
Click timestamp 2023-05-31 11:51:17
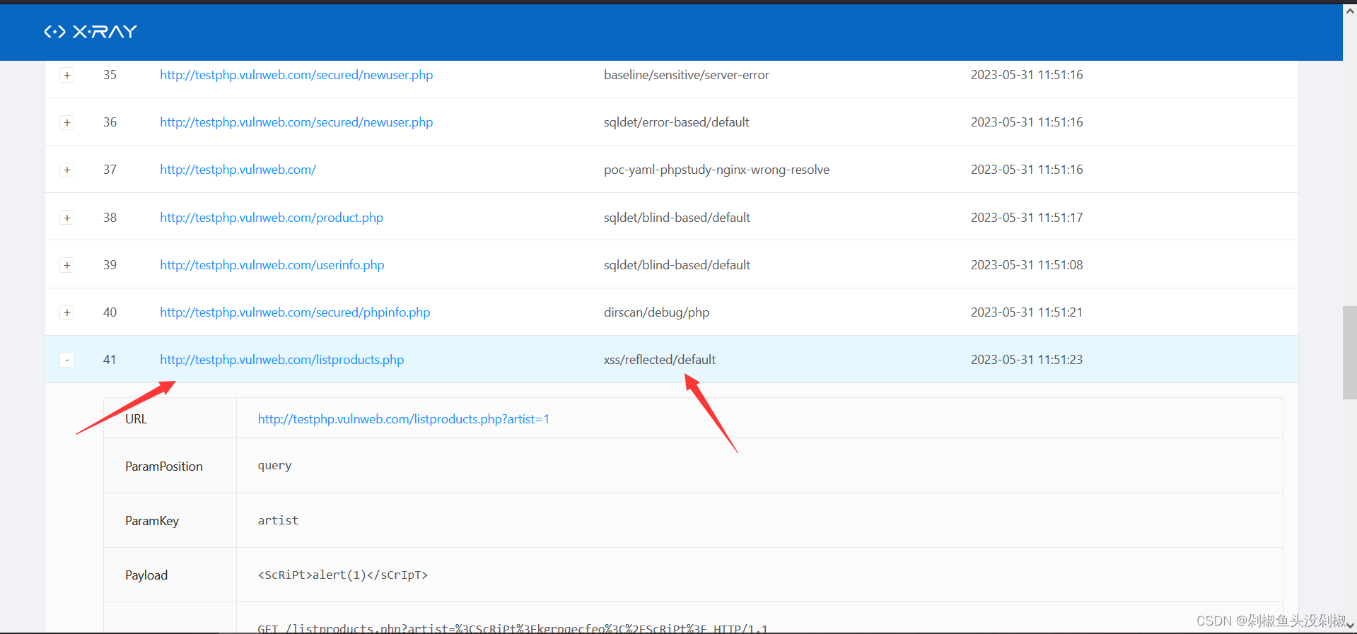pos(1027,218)
